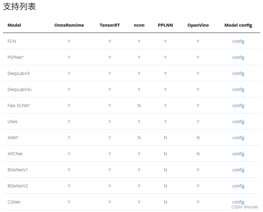Click the 支持列表 heading
Screen dimensions: 263x212
click(x=19, y=6)
